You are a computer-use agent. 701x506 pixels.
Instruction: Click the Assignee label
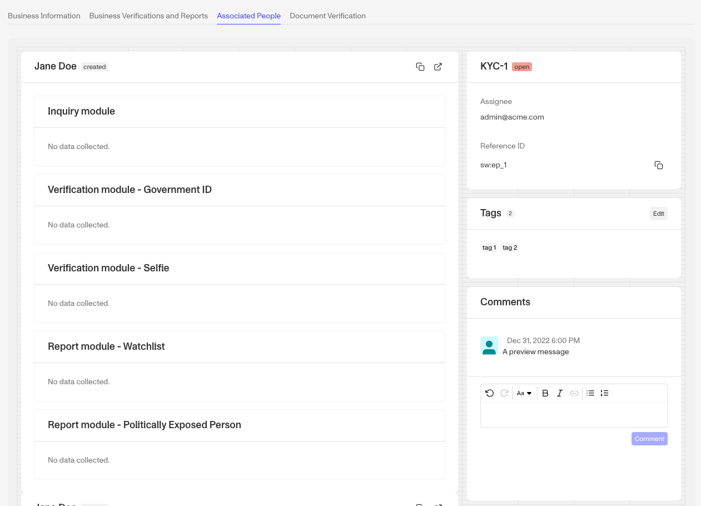click(496, 102)
